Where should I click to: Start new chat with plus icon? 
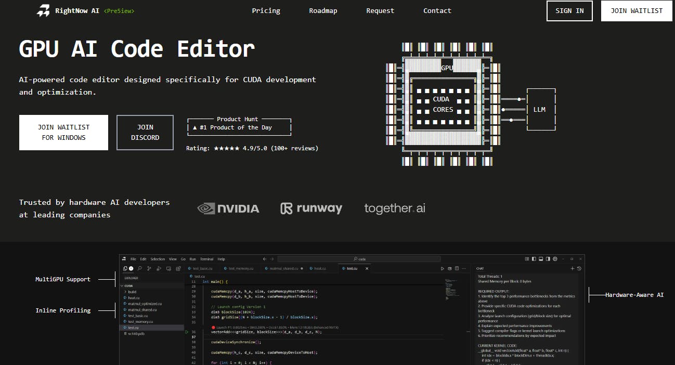click(x=572, y=268)
